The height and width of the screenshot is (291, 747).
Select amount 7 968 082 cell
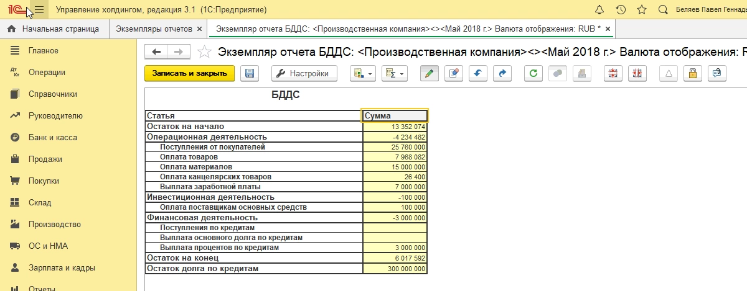[x=395, y=157]
